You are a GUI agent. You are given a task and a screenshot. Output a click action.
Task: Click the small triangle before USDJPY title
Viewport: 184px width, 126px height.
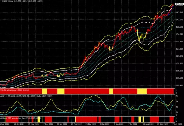click(x=1, y=2)
